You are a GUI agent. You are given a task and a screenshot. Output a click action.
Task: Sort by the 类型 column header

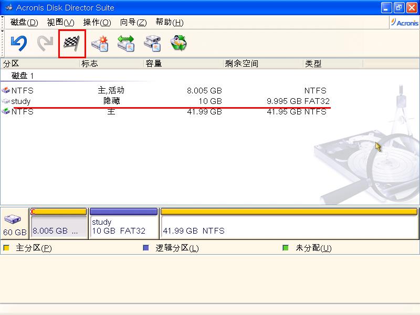(x=333, y=64)
